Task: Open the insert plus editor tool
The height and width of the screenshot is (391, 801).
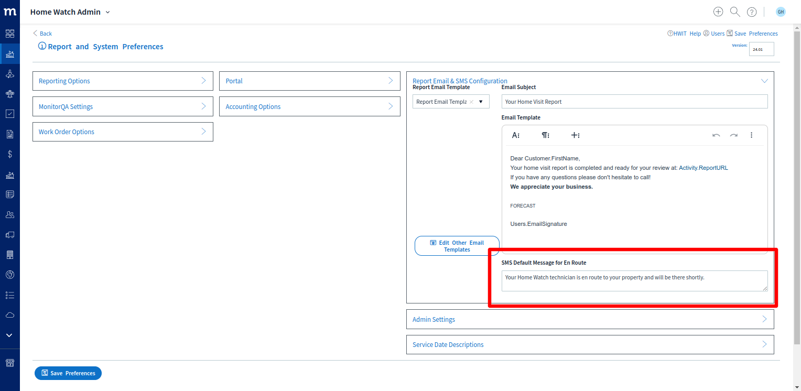Action: pos(575,135)
